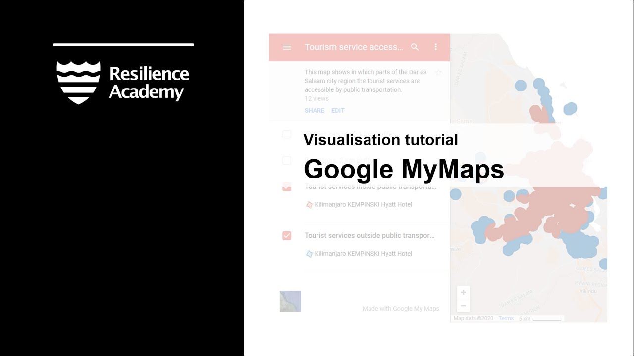Toggle Tourist services outside public transport layer checkbox
Viewport: 634px width, 356px height.
287,236
